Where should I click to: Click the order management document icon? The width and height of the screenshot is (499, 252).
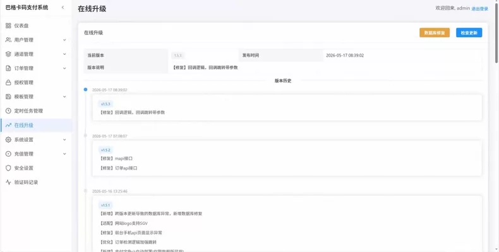point(8,68)
